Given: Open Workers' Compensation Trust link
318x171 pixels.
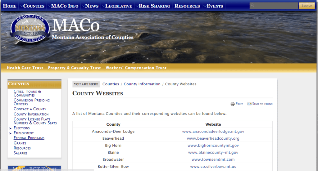Looking at the screenshot, I should point(136,68).
